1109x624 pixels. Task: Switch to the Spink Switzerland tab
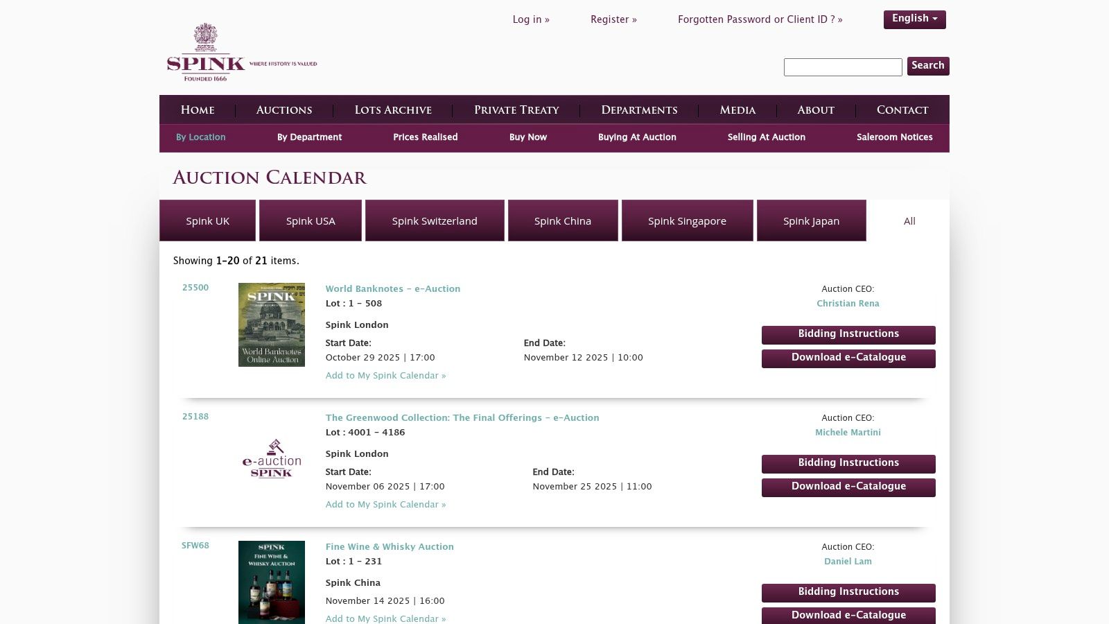pyautogui.click(x=435, y=220)
